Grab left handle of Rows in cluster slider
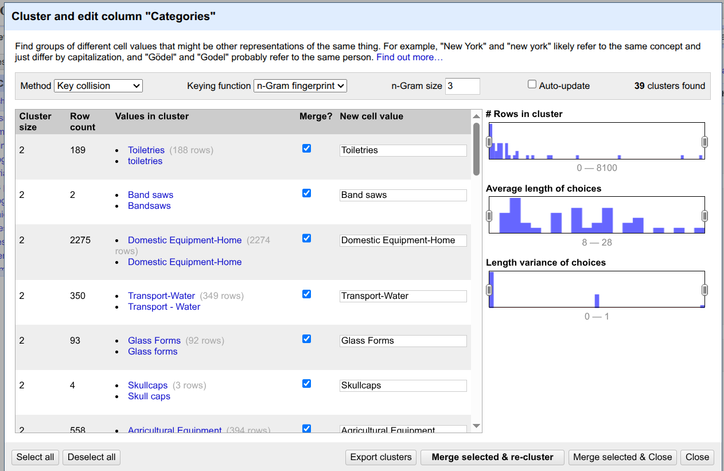Image resolution: width=724 pixels, height=471 pixels. click(x=489, y=142)
